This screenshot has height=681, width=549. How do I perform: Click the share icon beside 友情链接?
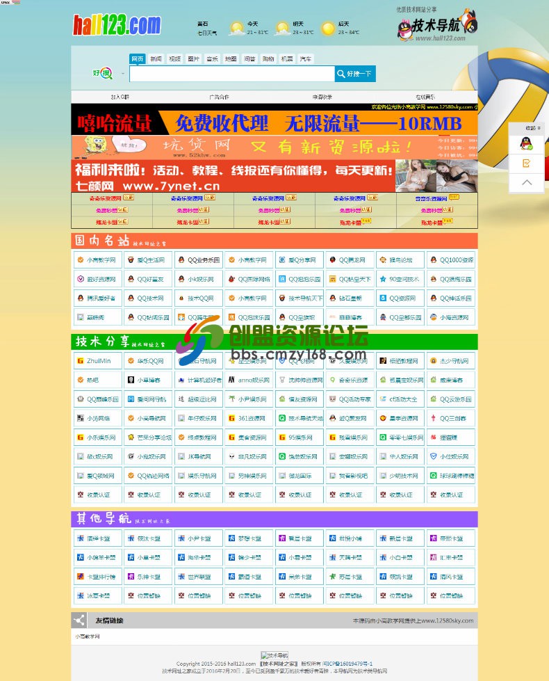tap(79, 620)
